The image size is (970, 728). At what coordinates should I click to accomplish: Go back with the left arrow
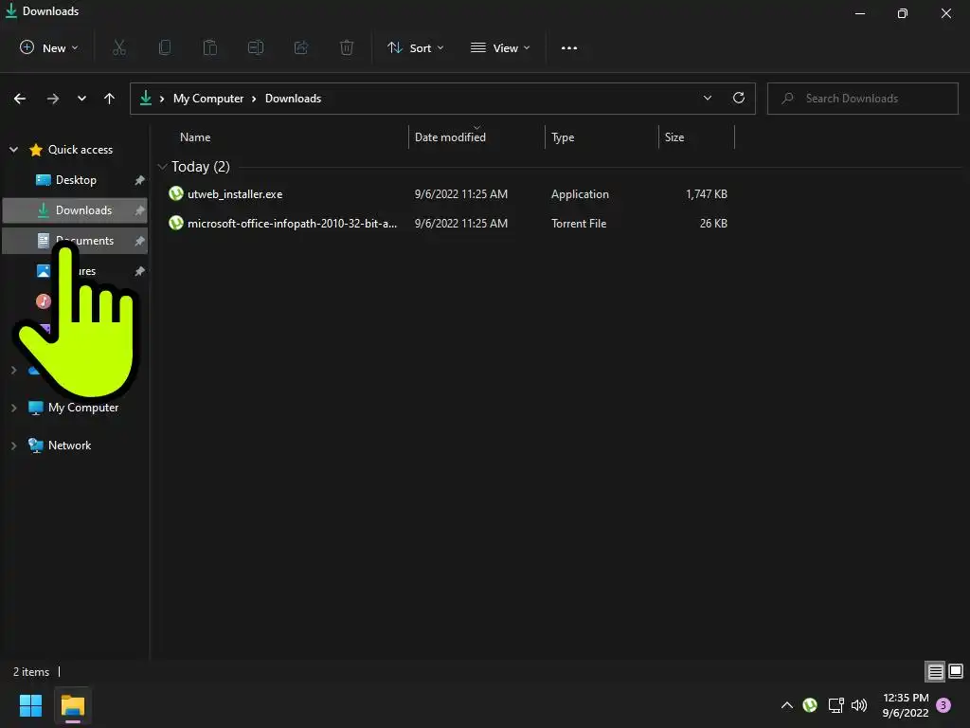pos(20,99)
